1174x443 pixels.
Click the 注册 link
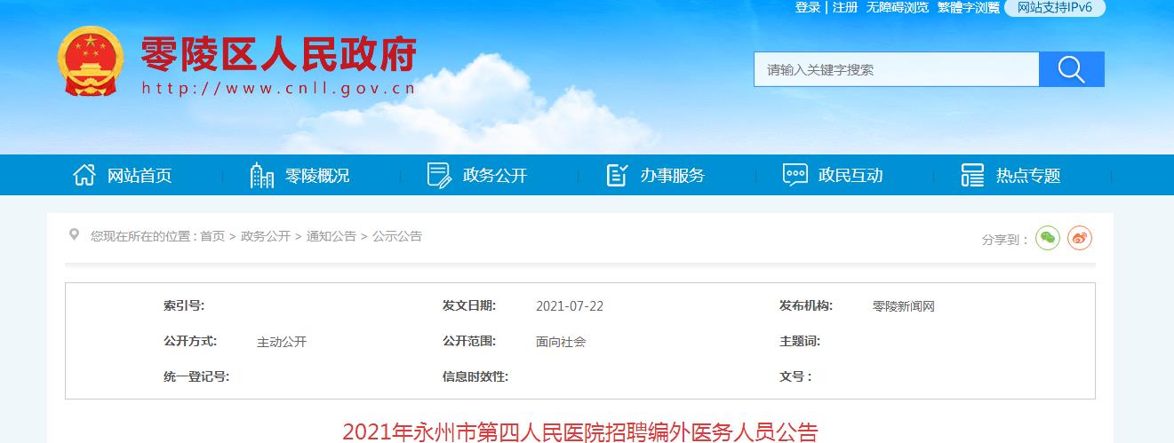point(845,7)
